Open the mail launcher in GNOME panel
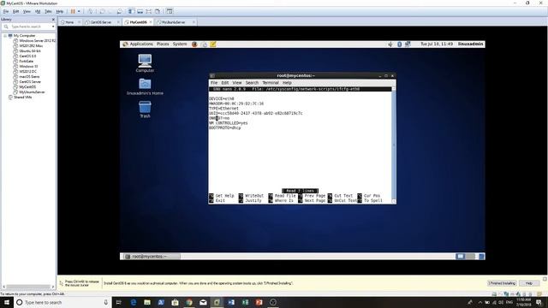Screen dimensions: 548x308 [x=204, y=44]
